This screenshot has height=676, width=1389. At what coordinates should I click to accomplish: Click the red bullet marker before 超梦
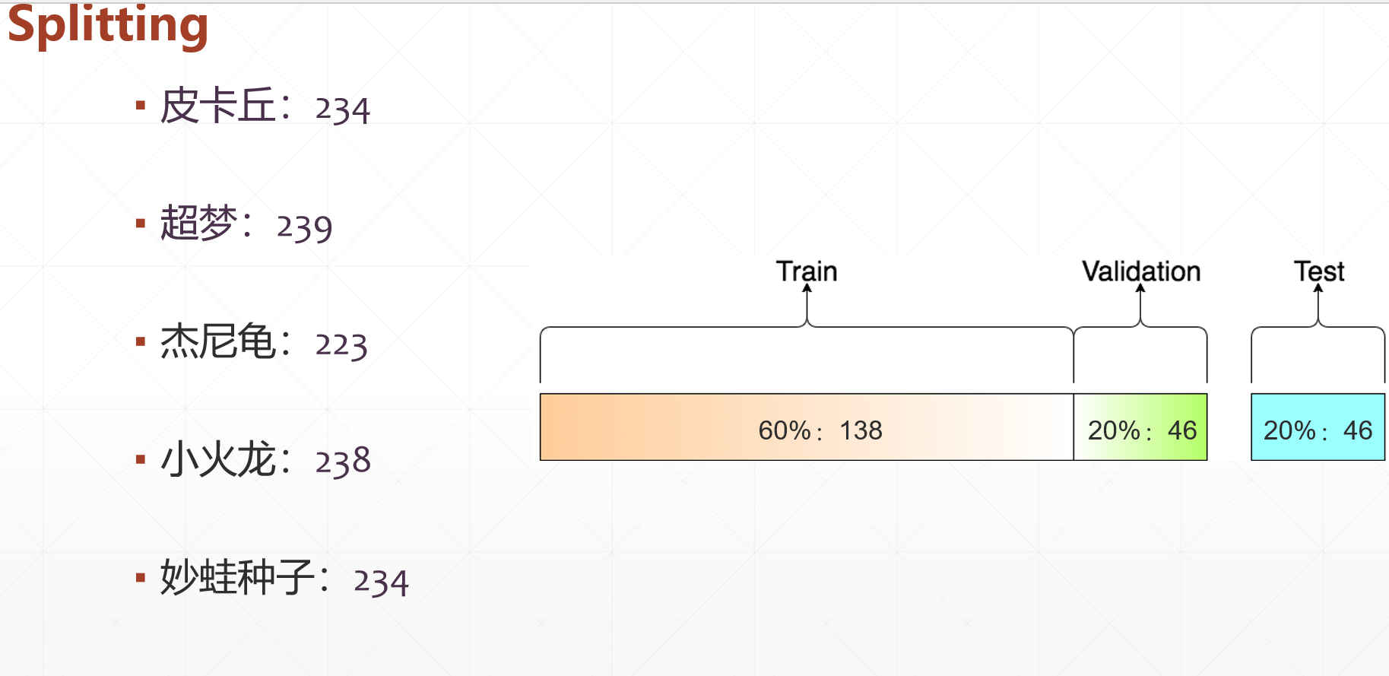pos(141,224)
